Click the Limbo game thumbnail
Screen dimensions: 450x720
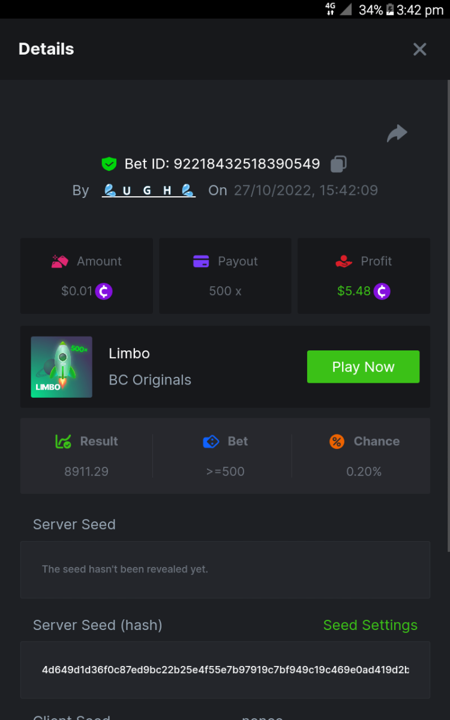(62, 367)
